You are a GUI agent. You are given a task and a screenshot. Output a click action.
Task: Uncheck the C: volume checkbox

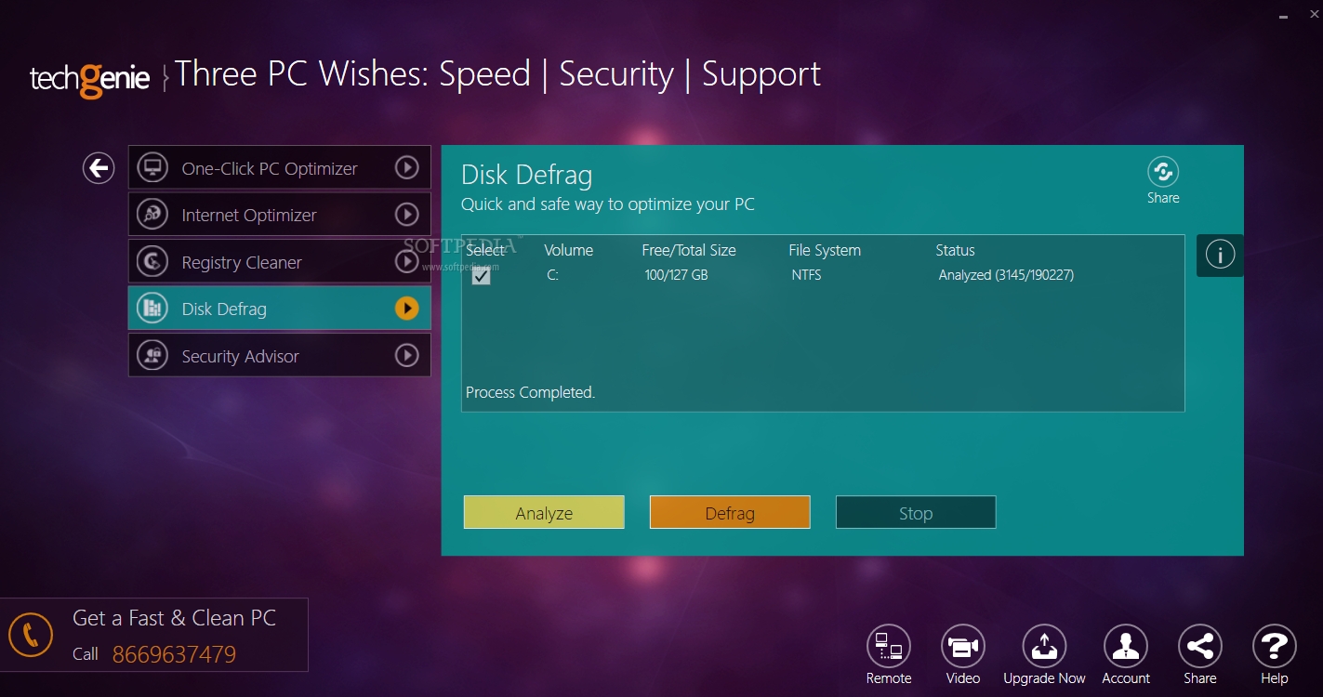click(481, 276)
